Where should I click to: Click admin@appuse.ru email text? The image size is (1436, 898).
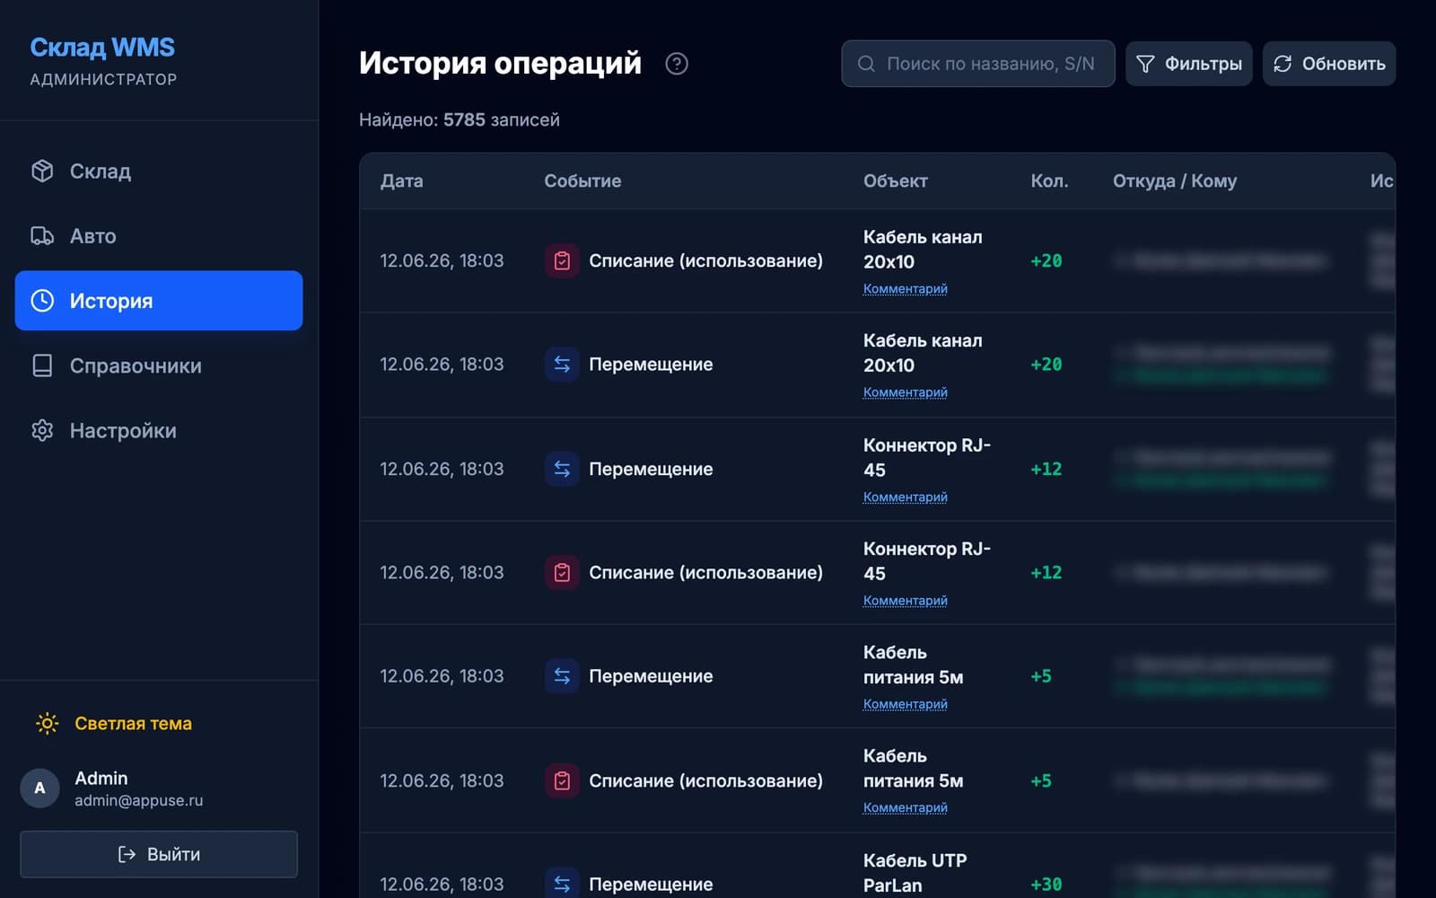pos(138,800)
